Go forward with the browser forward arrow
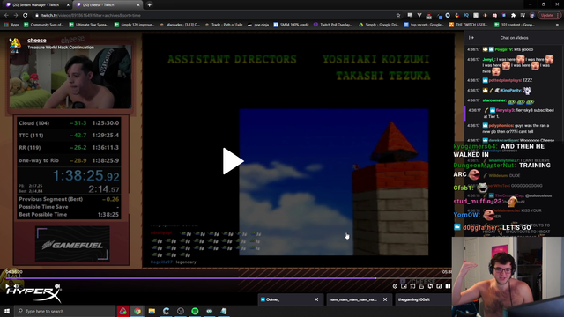The height and width of the screenshot is (317, 564). click(x=16, y=16)
